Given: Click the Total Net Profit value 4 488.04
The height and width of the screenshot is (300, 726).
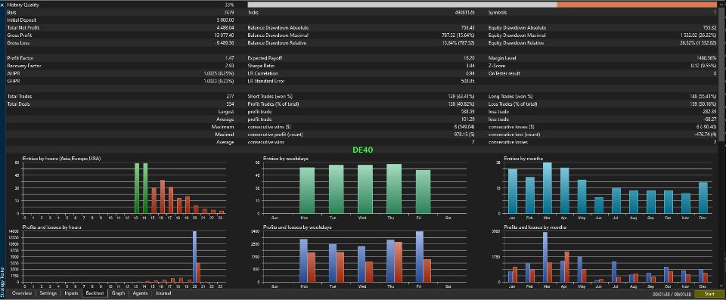Looking at the screenshot, I should pos(225,28).
